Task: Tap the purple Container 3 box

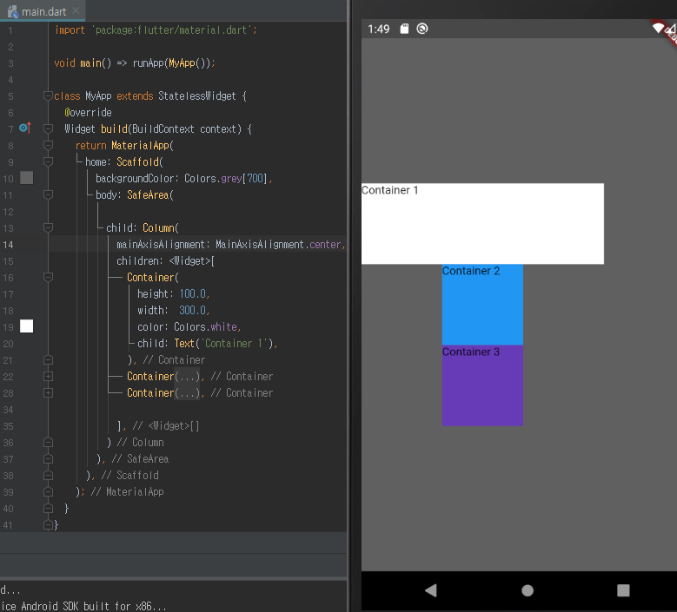Action: click(x=482, y=385)
